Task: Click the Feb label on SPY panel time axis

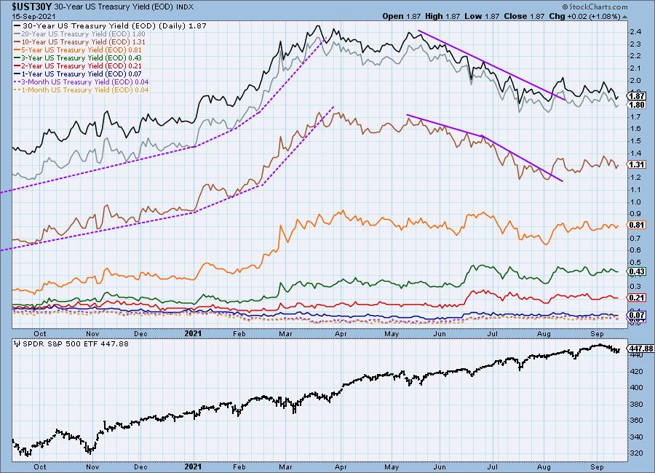Action: 239,466
